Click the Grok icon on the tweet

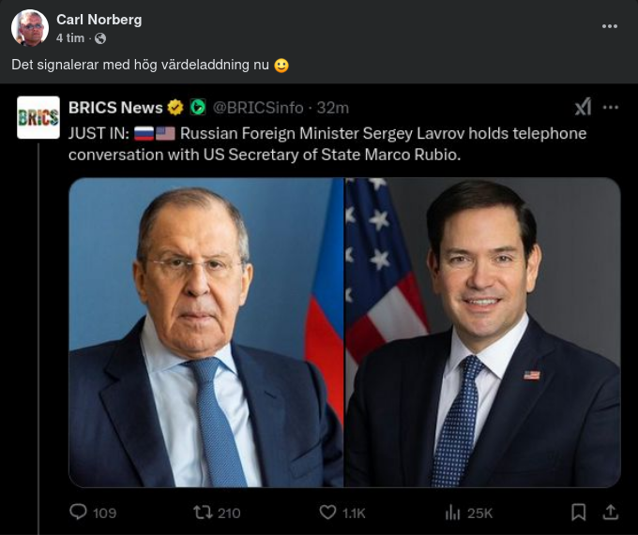pyautogui.click(x=582, y=108)
